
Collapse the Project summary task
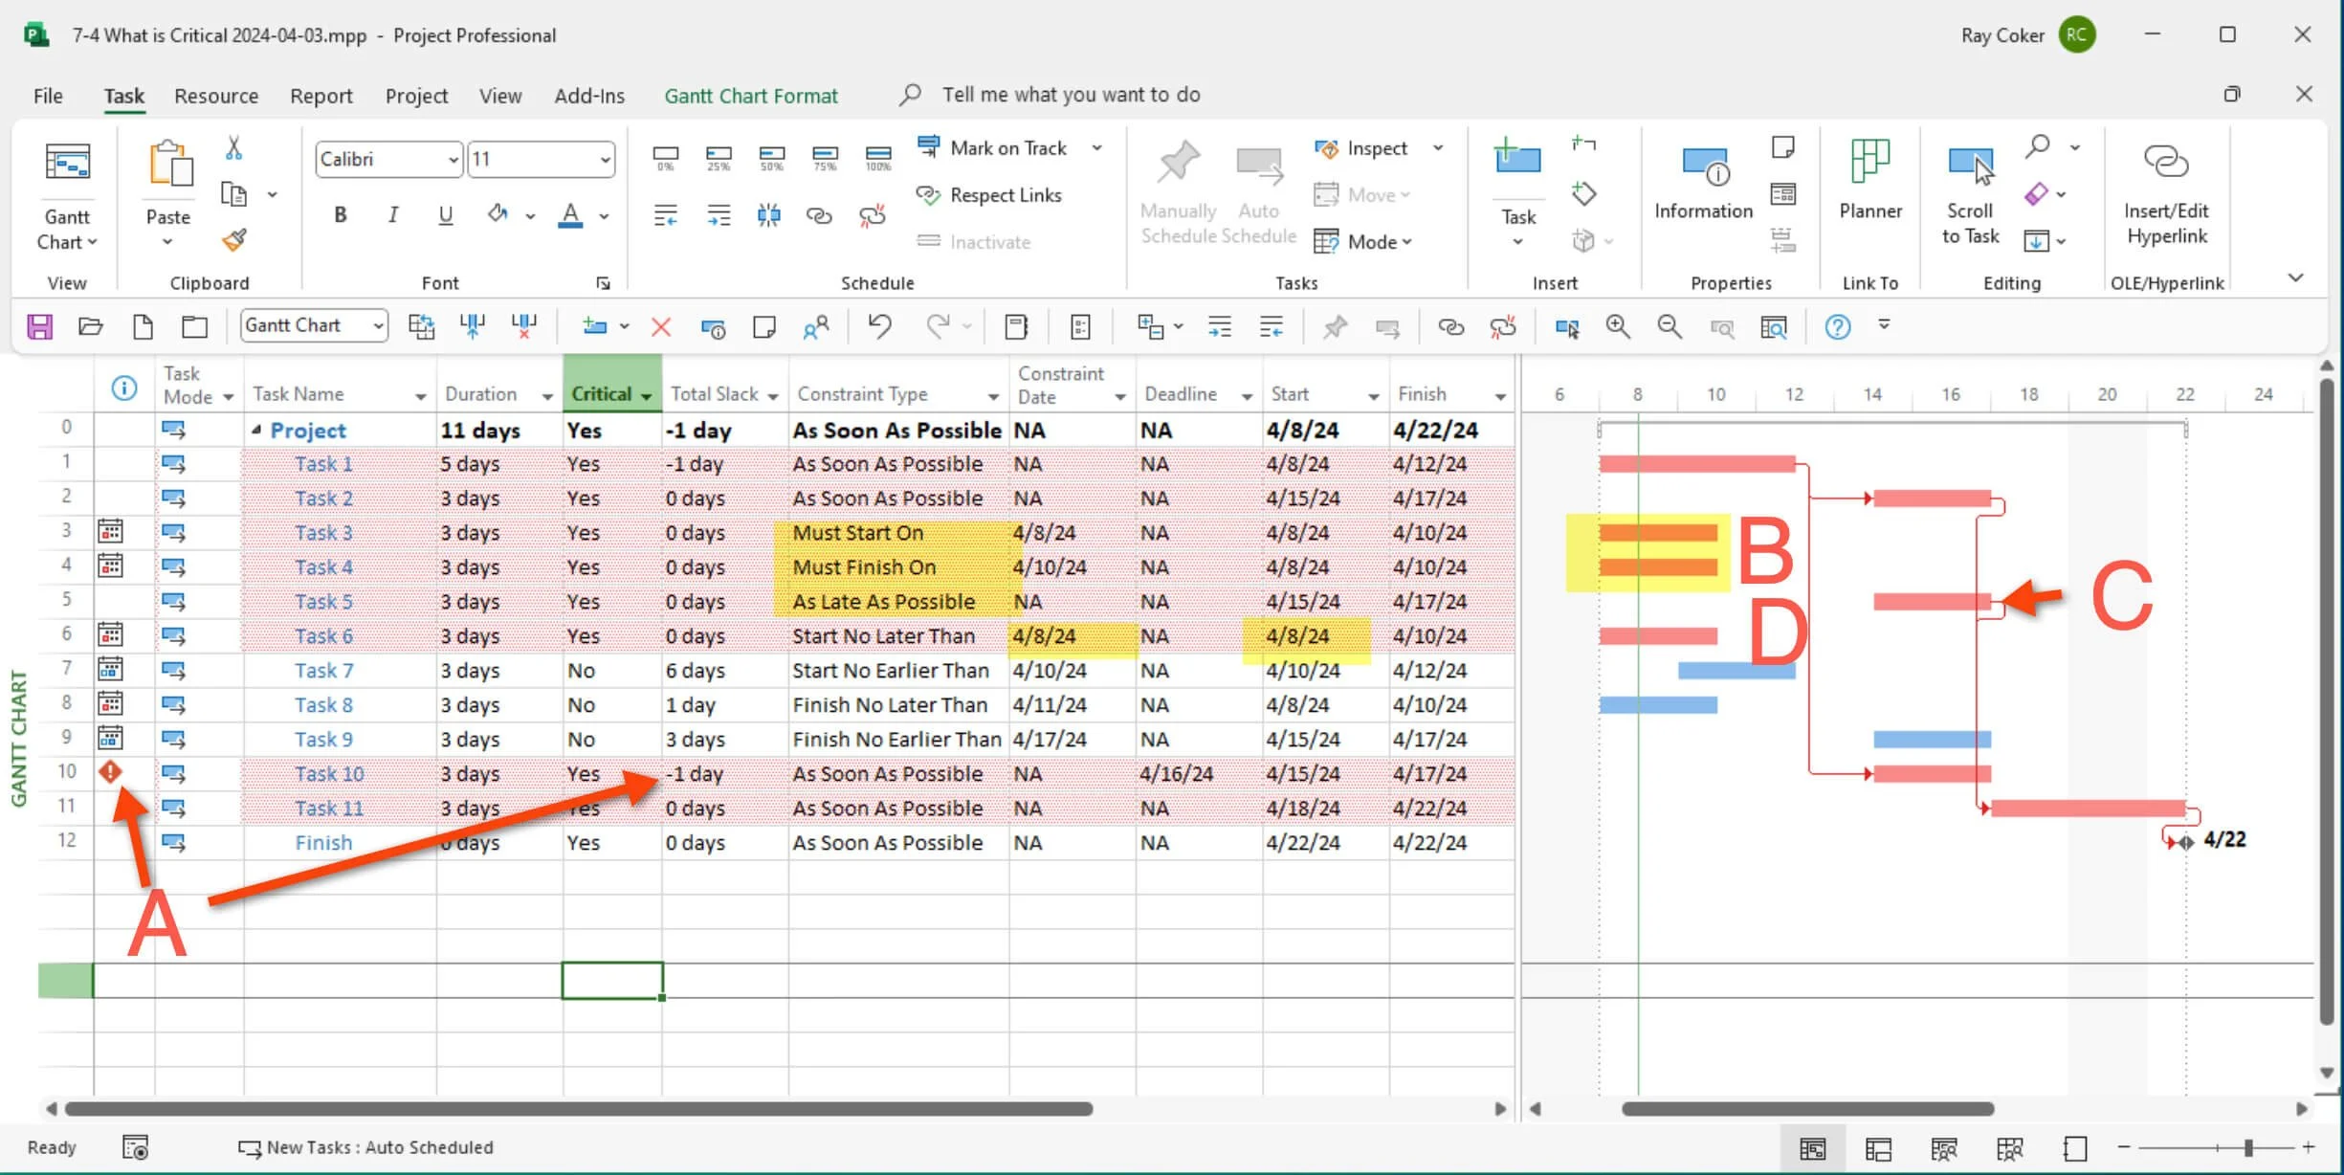255,431
